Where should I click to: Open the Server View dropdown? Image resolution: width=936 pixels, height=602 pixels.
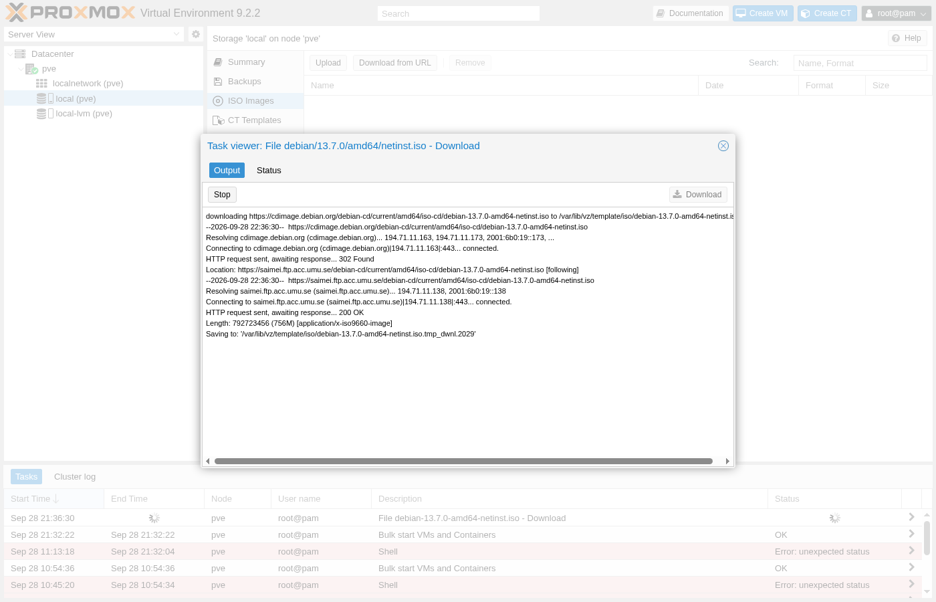pos(177,34)
